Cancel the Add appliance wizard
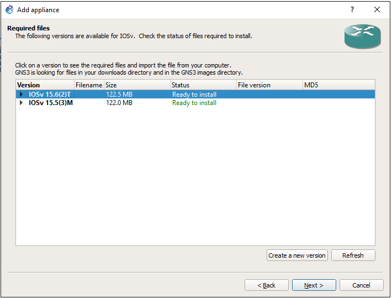Image resolution: width=392 pixels, height=298 pixels. [x=361, y=285]
